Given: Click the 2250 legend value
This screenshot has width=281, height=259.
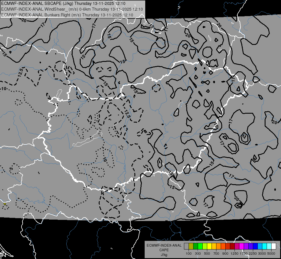Looking at the screenshot, I should [x=253, y=254].
